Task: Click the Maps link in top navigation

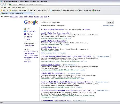Action: coord(26,17)
